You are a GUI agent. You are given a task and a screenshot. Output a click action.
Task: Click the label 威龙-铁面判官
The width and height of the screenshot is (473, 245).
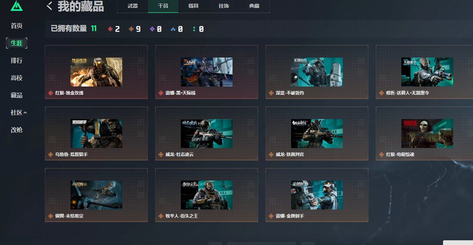[290, 155]
